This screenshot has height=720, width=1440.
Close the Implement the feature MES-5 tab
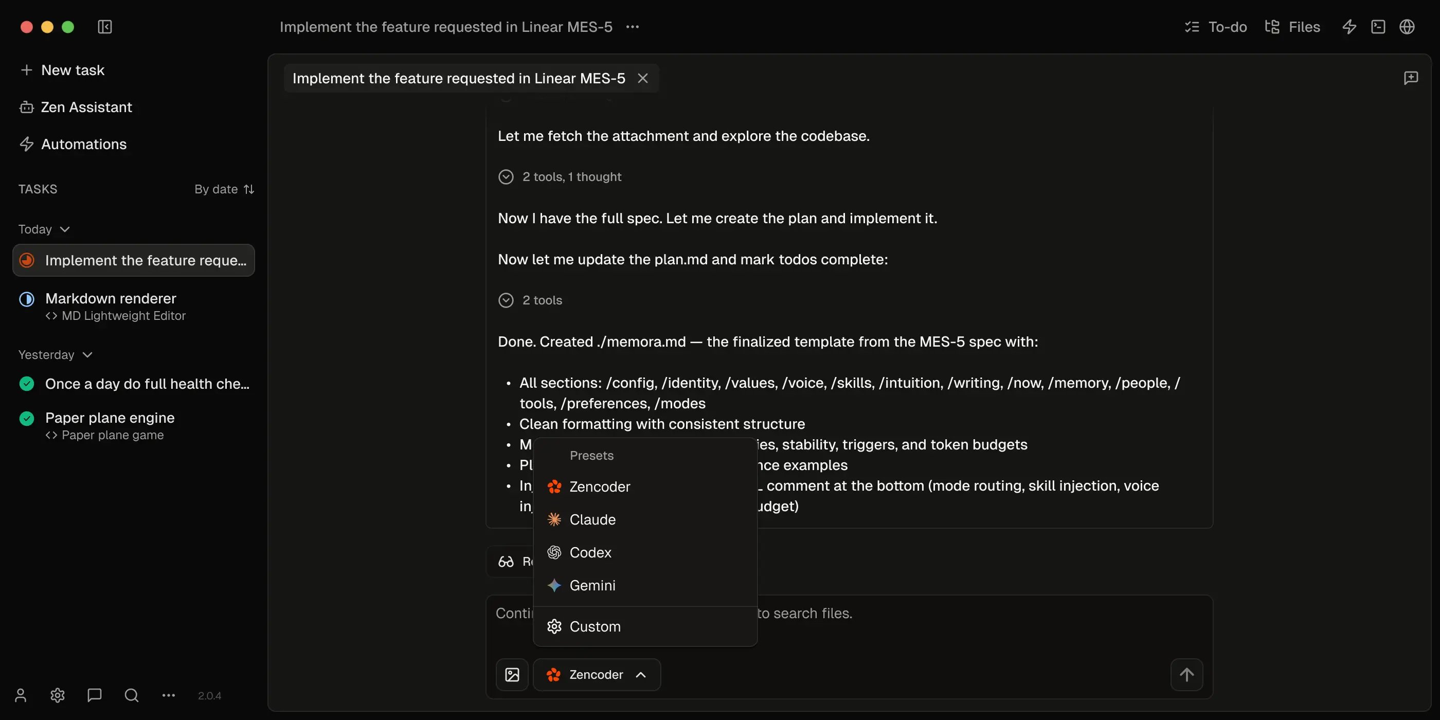[643, 78]
